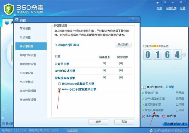Click 切换到智巧模式 button
The image size is (189, 133).
[x=175, y=124]
